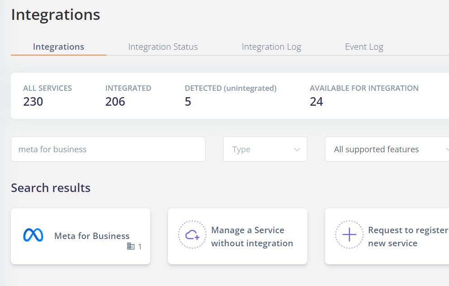Switch to the Integration Status tab
Viewport: 449px width, 286px height.
[163, 47]
